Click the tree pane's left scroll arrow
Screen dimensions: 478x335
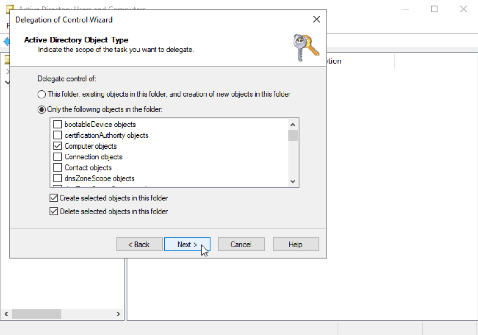tap(6, 314)
